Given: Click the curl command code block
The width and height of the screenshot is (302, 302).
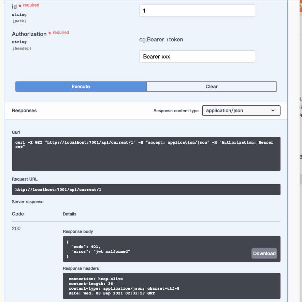Looking at the screenshot, I should point(146,154).
